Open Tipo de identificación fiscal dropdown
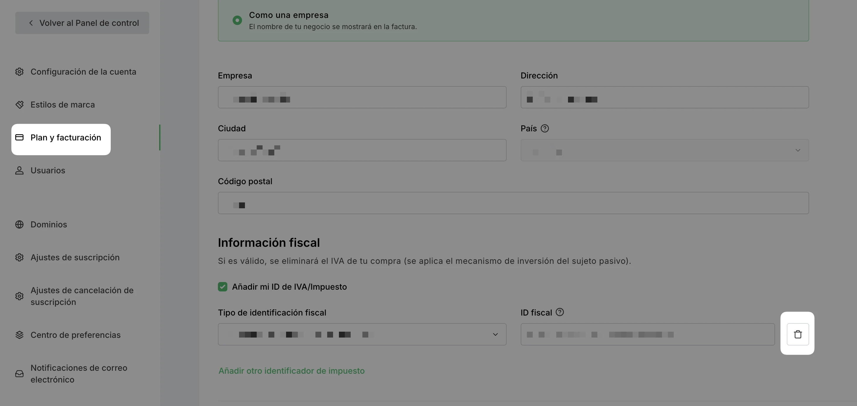This screenshot has width=857, height=406. tap(362, 334)
